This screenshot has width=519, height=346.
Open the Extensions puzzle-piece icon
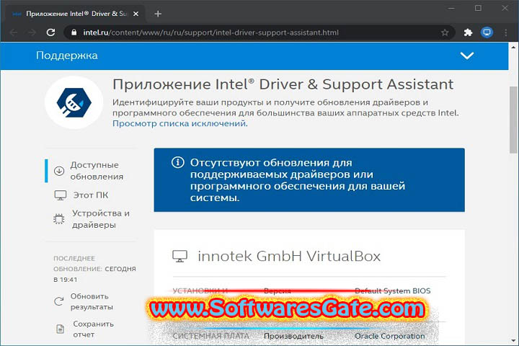(468, 32)
